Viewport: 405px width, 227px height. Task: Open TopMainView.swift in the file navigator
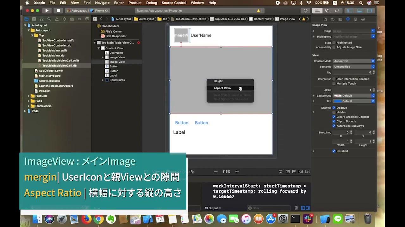click(54, 50)
